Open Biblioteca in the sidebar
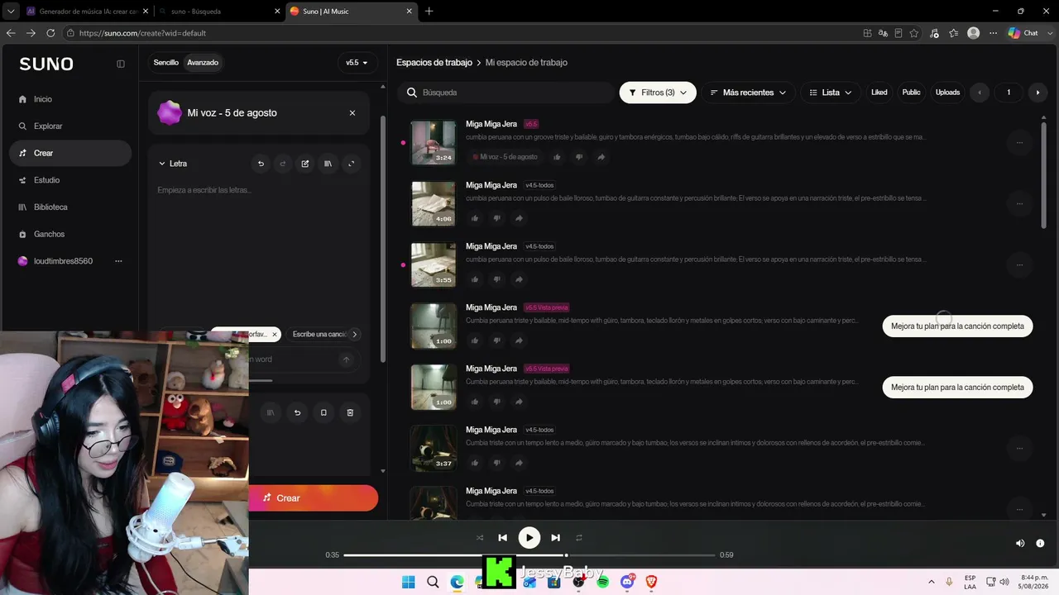Screen dimensions: 1059x595 tap(50, 207)
